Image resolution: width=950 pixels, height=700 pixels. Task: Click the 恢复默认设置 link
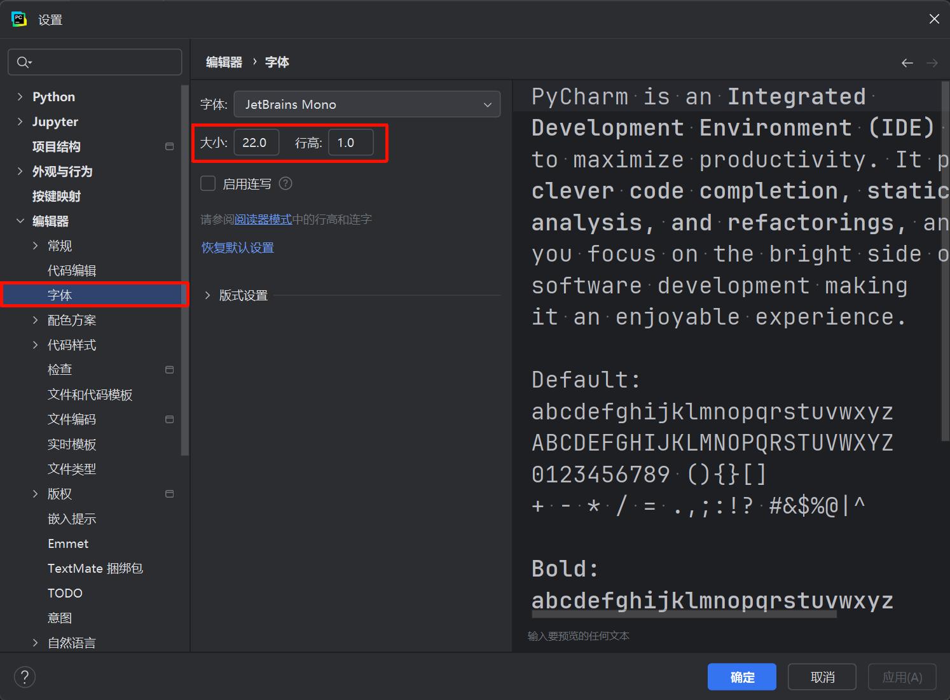click(238, 248)
